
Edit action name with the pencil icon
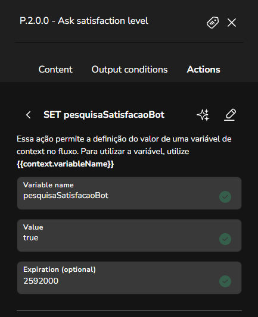point(230,115)
